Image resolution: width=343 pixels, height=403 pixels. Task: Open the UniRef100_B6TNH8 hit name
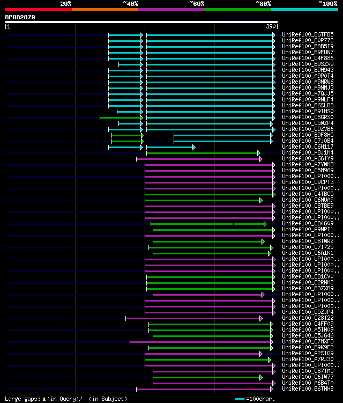pos(308,390)
